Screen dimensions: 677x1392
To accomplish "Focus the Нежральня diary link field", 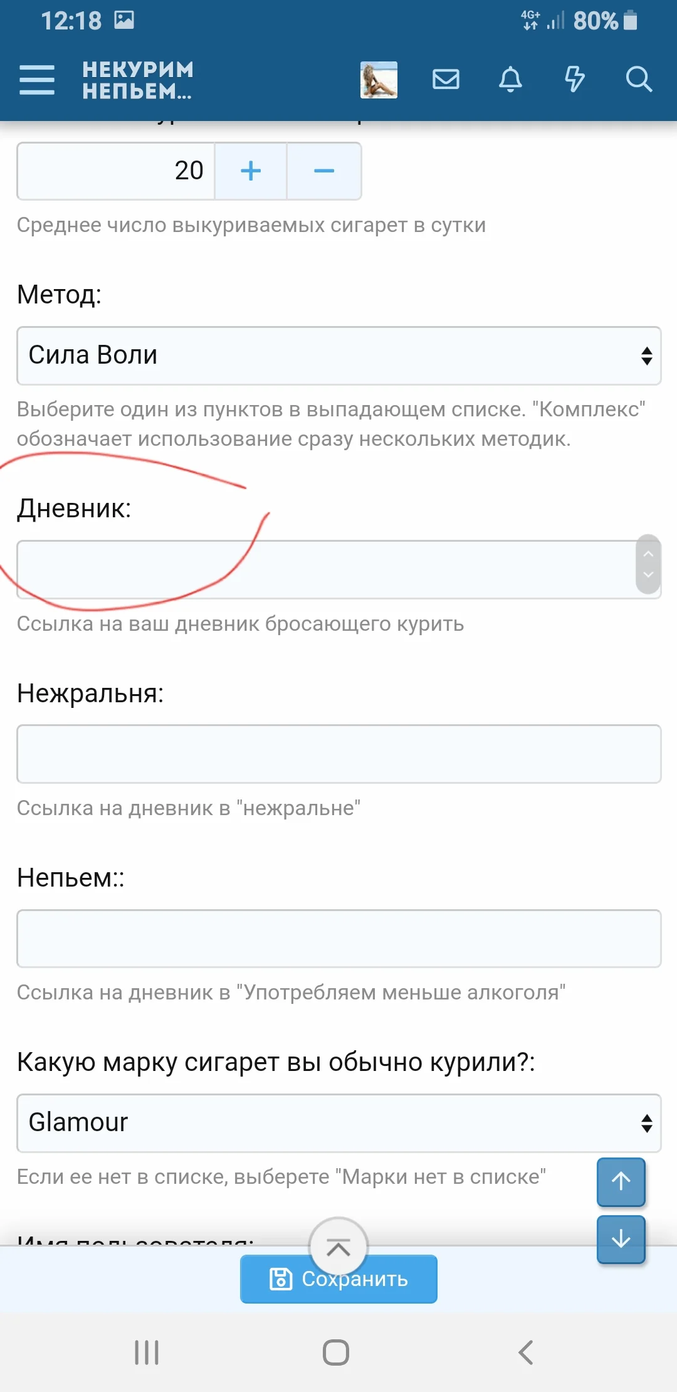I will [x=338, y=754].
